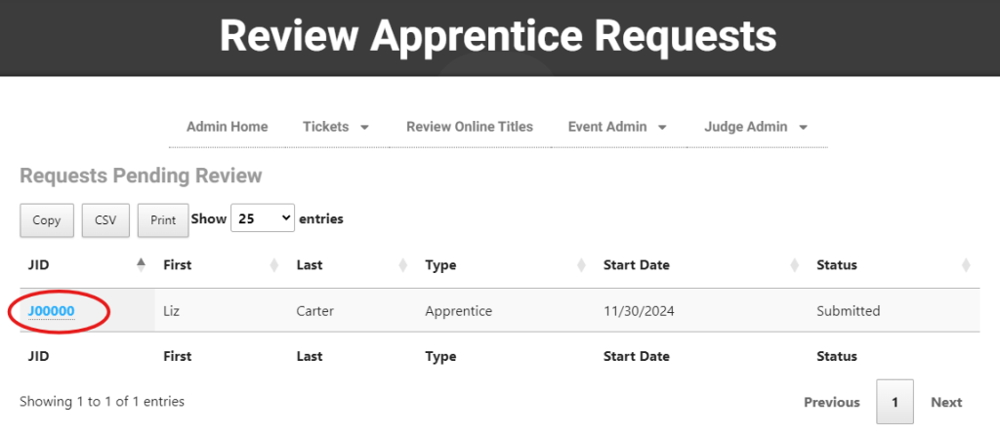Go to Admin Home
1000x433 pixels.
pos(227,127)
